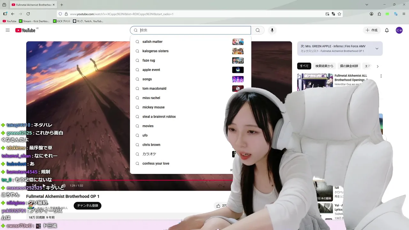Viewport: 409px width, 230px height.
Task: Open notifications bell
Action: click(x=387, y=30)
